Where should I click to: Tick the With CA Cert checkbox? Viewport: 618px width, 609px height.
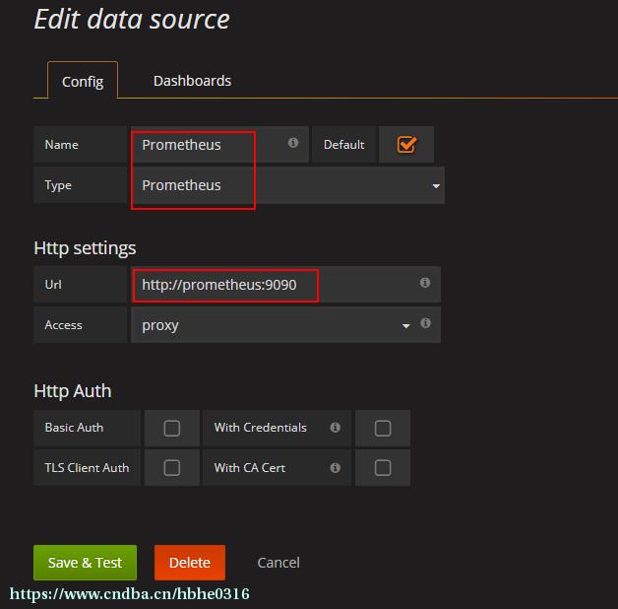click(382, 468)
